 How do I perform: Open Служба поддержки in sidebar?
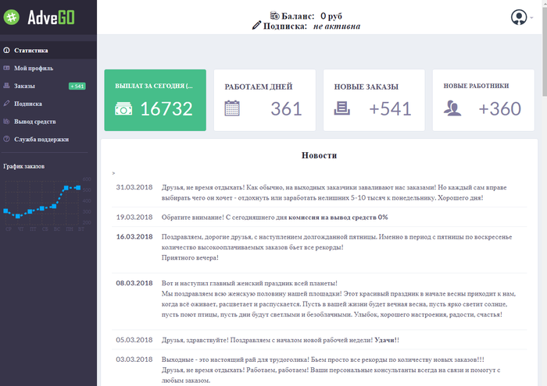coord(41,139)
